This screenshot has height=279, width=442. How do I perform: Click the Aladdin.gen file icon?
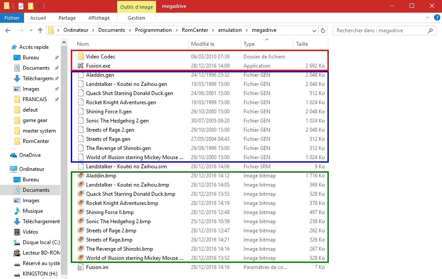click(x=80, y=75)
